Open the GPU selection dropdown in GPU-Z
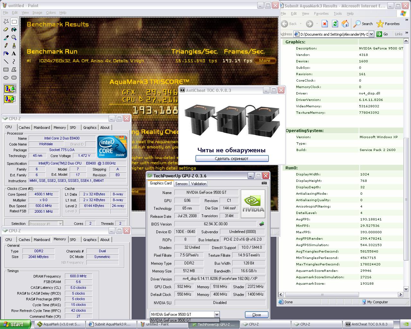The width and height of the screenshot is (411, 329). click(x=217, y=315)
